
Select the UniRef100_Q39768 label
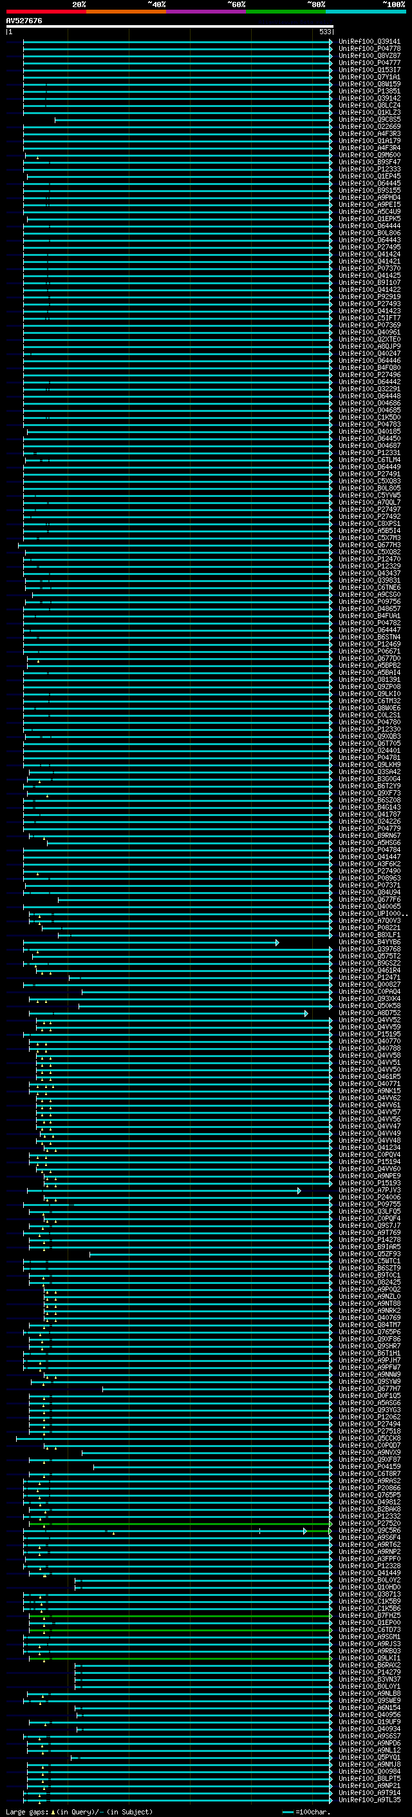pyautogui.click(x=370, y=949)
